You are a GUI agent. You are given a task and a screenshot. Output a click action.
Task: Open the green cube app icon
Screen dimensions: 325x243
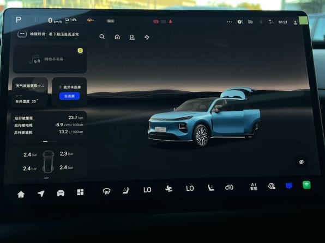coord(306,185)
